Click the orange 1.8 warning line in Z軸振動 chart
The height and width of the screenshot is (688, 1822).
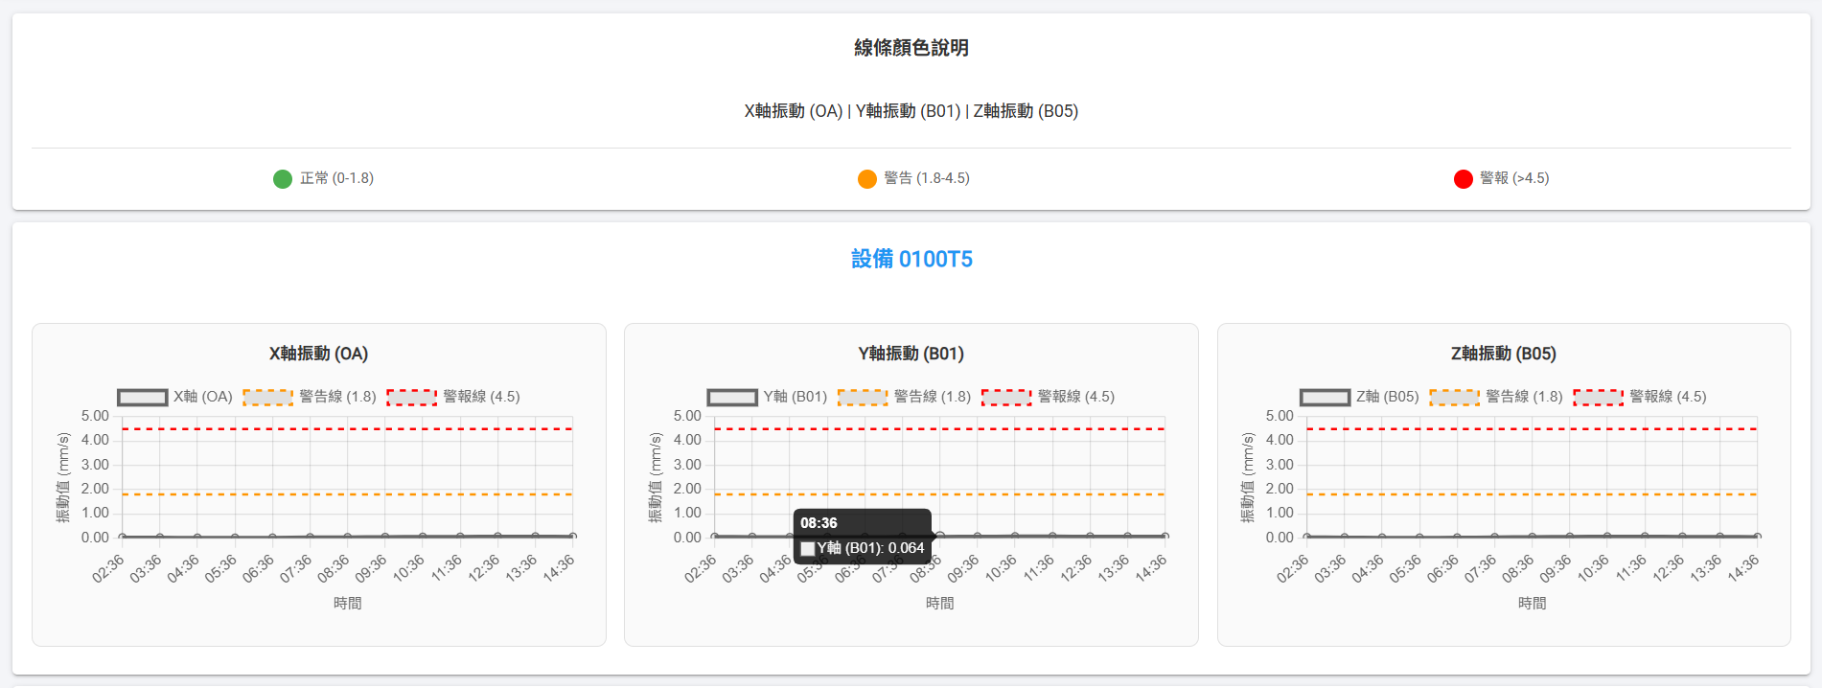point(1532,494)
